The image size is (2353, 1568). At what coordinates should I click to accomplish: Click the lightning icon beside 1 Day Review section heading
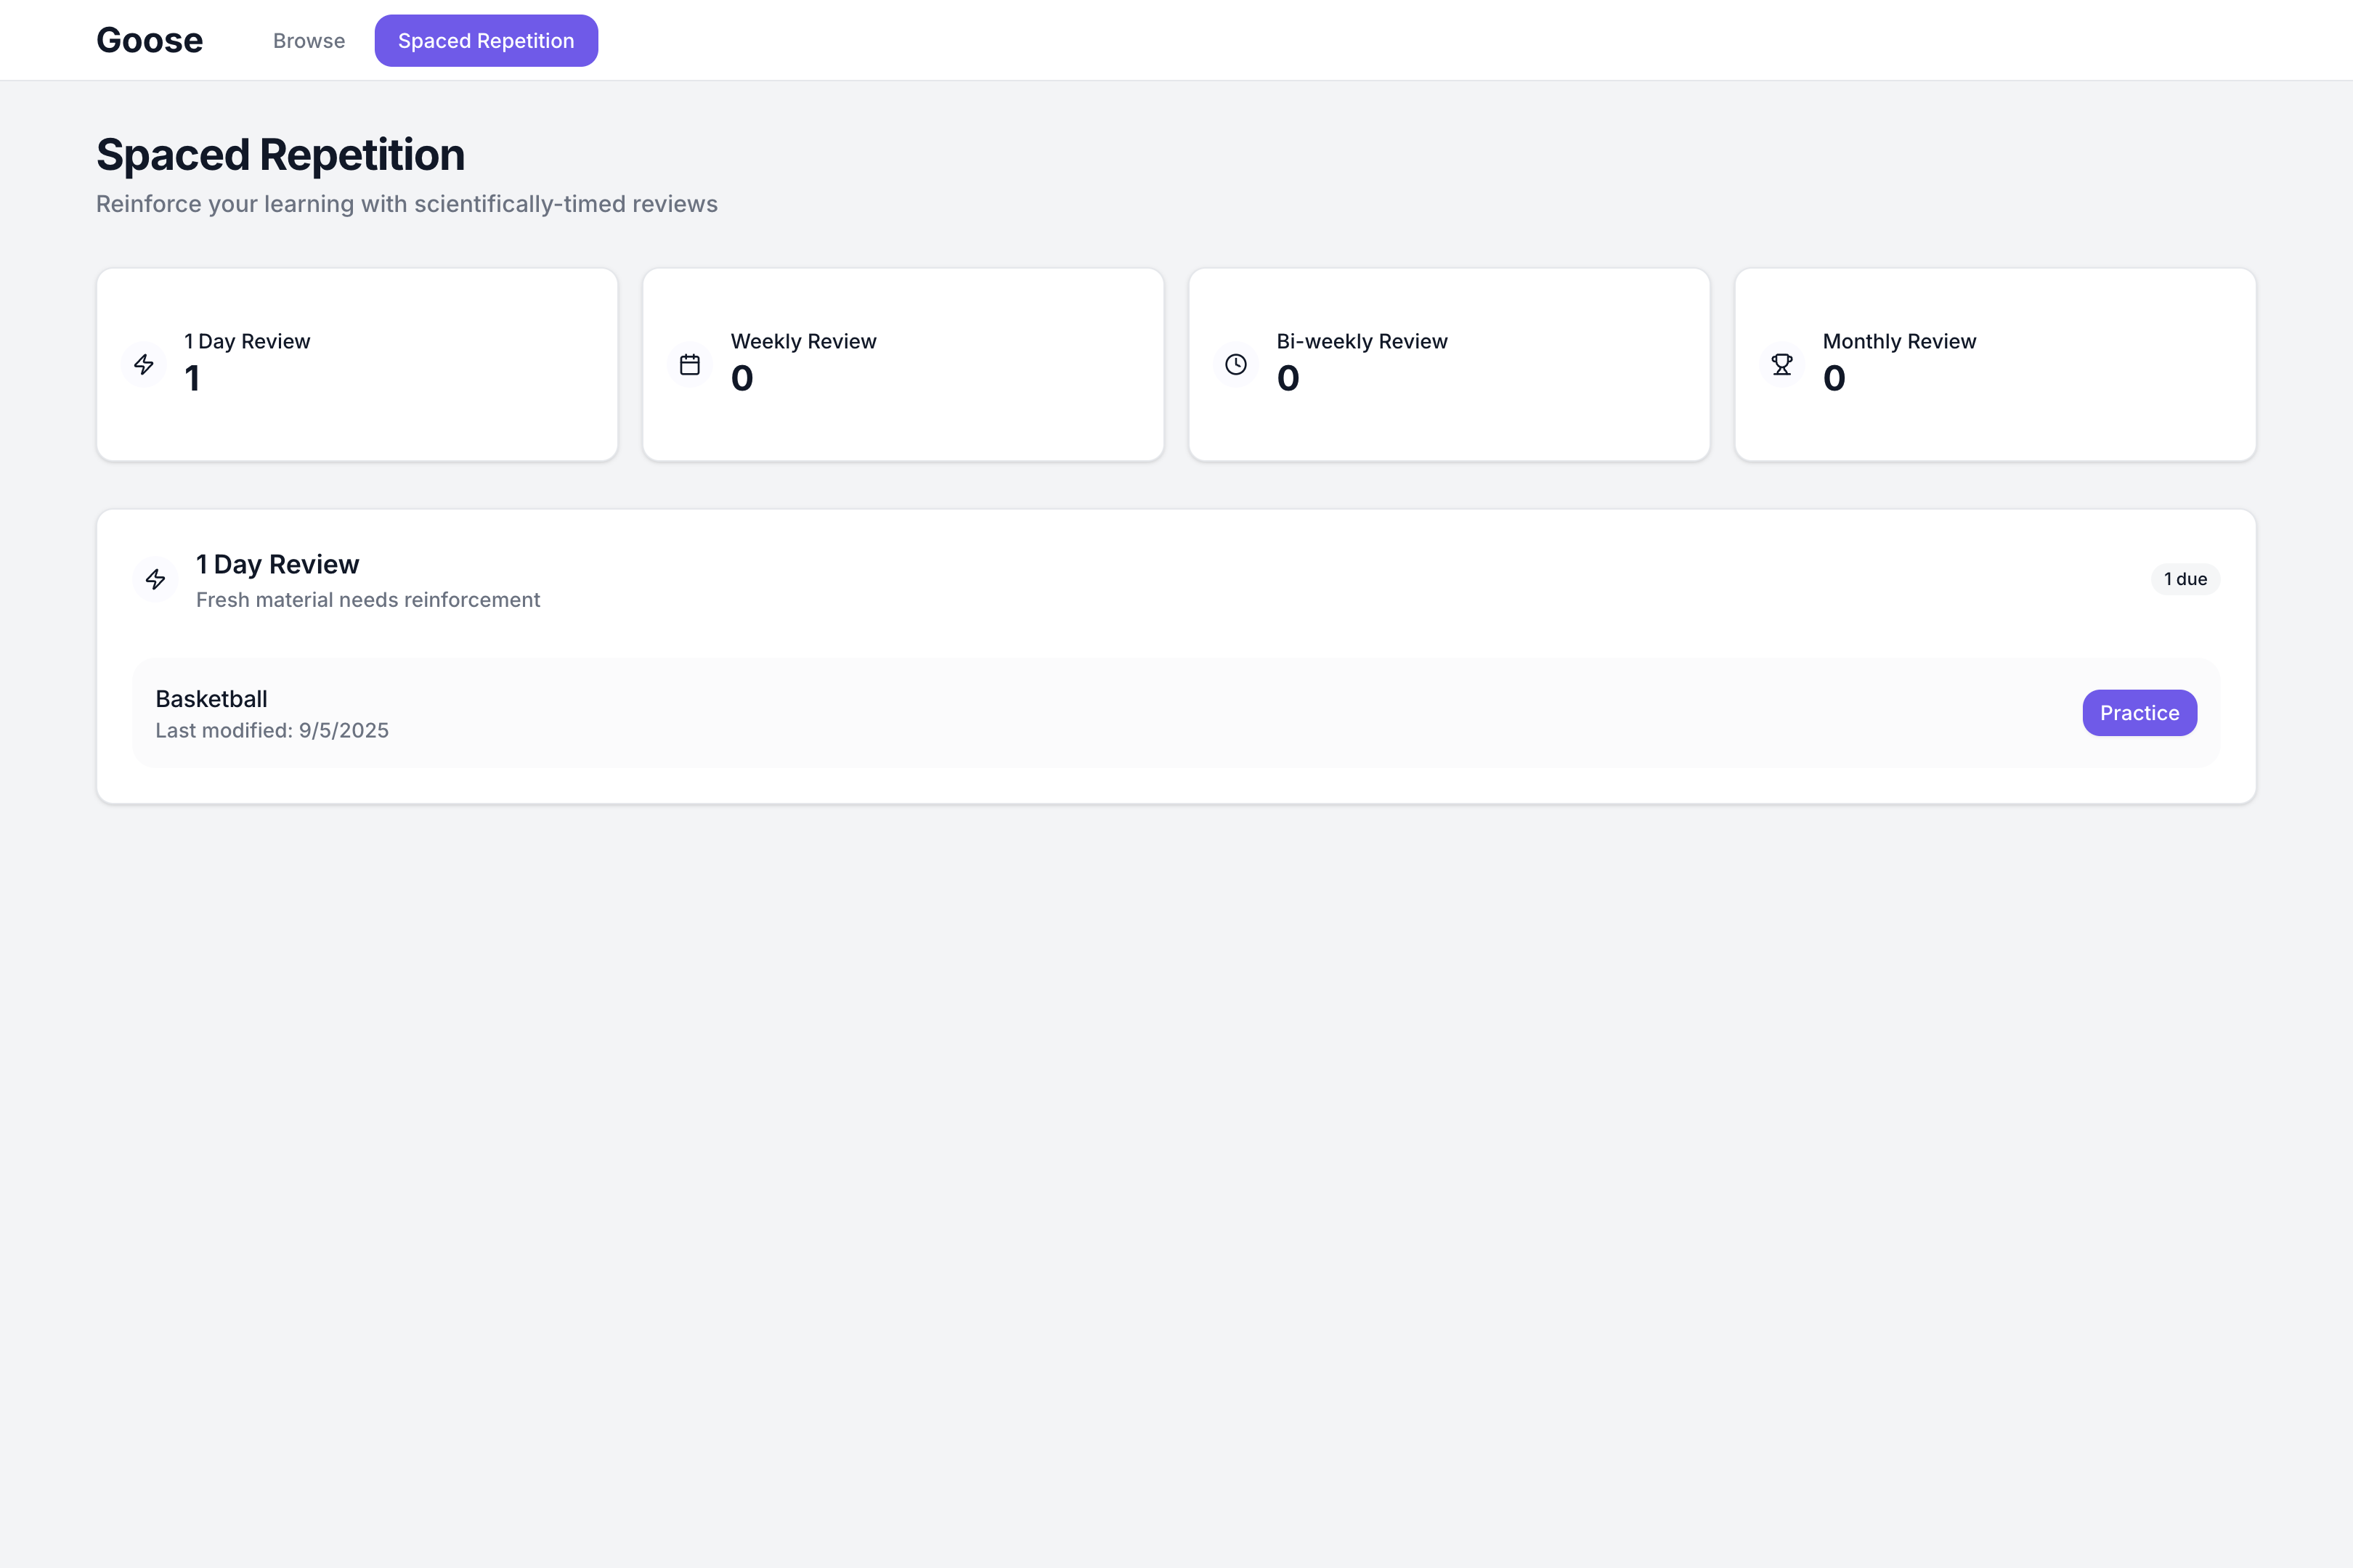coord(155,579)
